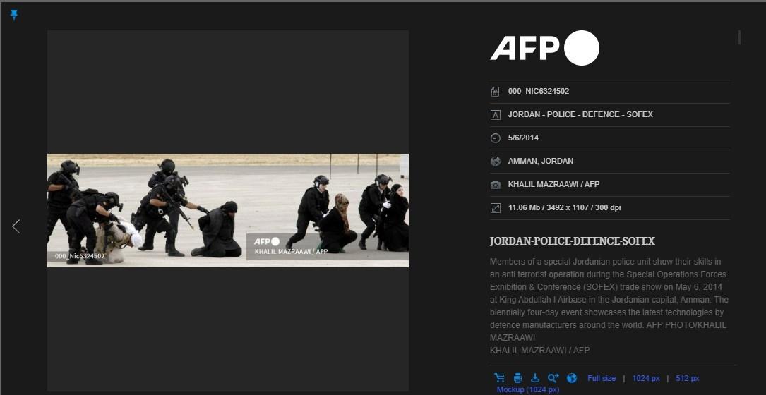Click the zoom-in magnifier icon
Image resolution: width=766 pixels, height=395 pixels.
pos(553,378)
